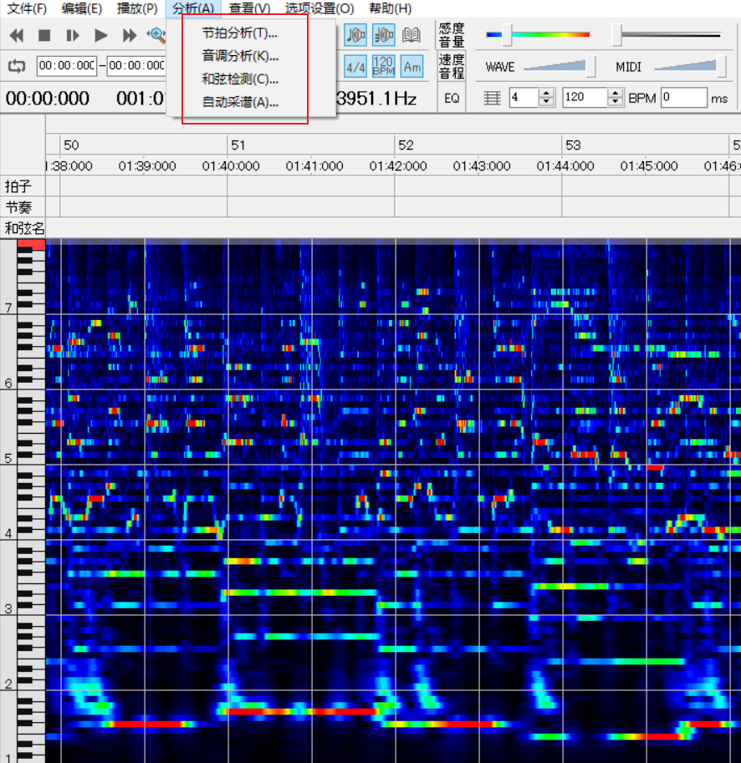Click the Am key display icon
Viewport: 741px width, 763px height.
(x=411, y=66)
